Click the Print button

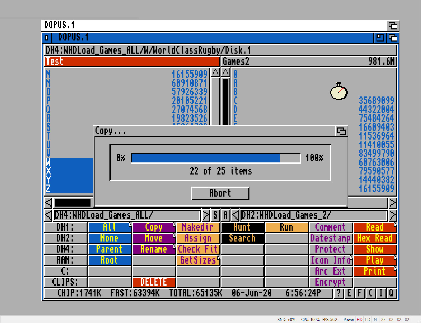point(375,271)
